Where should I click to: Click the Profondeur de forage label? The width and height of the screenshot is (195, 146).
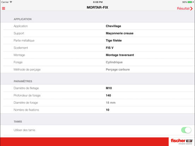pyautogui.click(x=27, y=95)
